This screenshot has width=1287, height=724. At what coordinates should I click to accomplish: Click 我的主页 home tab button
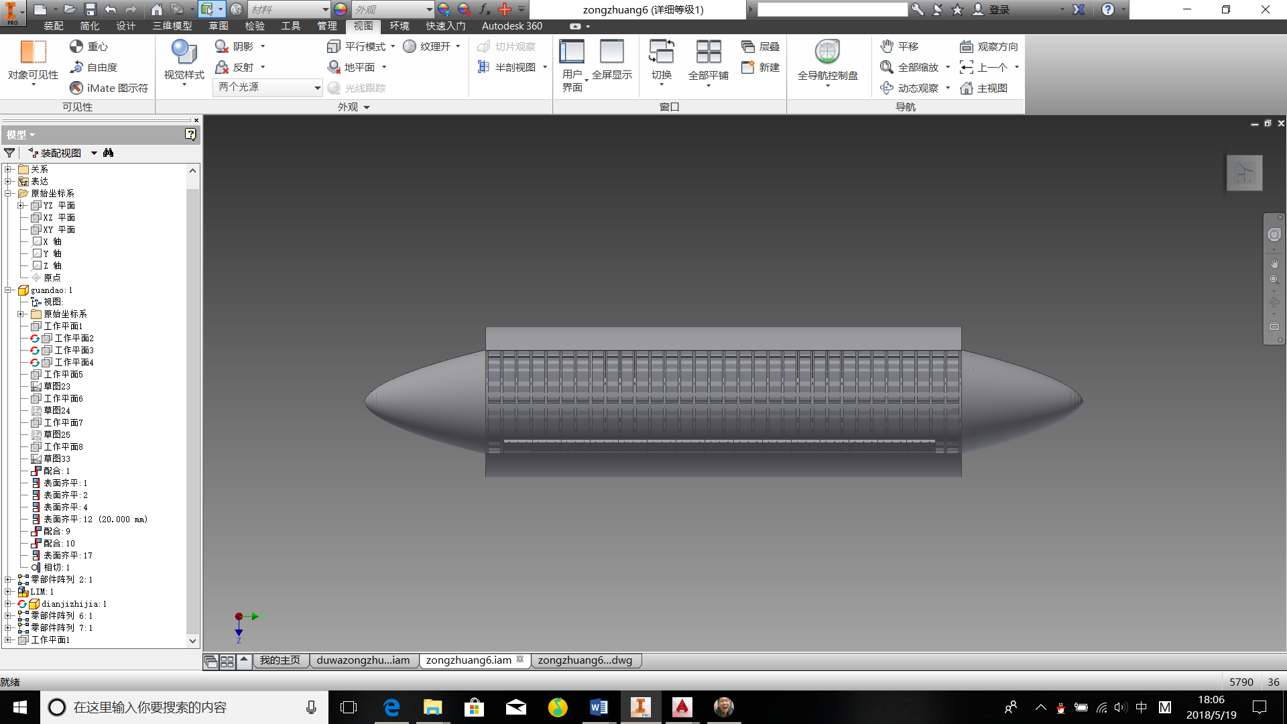pyautogui.click(x=280, y=660)
